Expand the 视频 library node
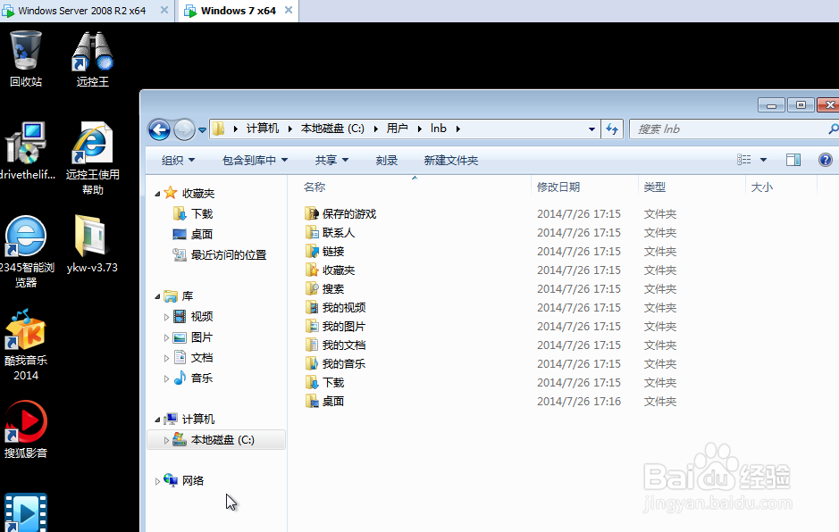The image size is (839, 532). pos(166,317)
